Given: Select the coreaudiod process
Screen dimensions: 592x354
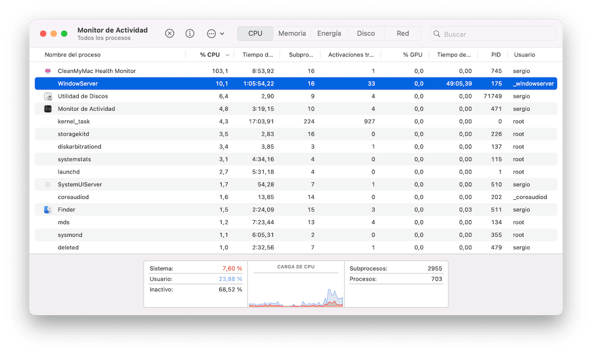Looking at the screenshot, I should click(73, 197).
